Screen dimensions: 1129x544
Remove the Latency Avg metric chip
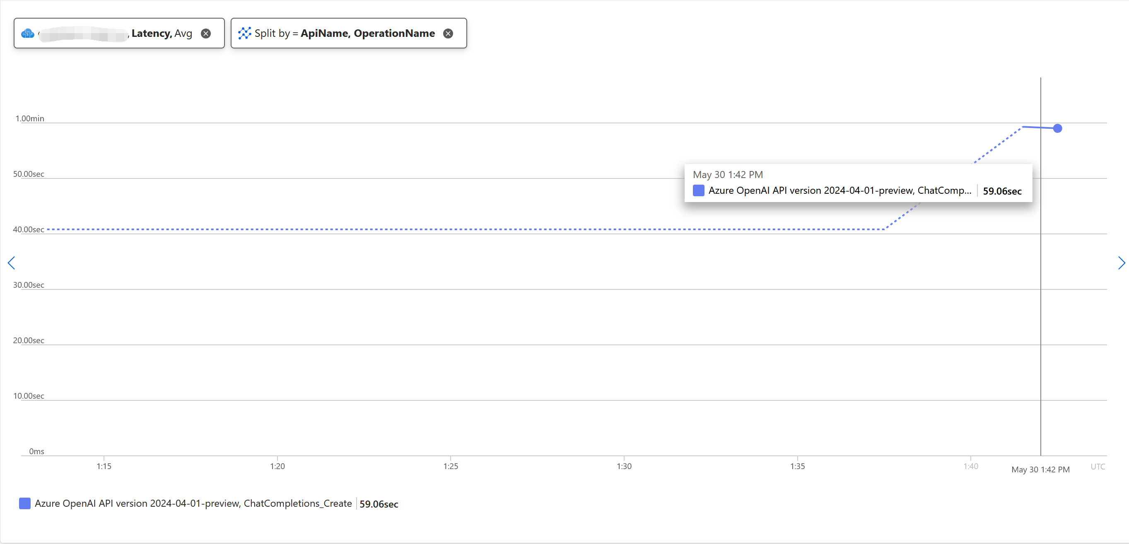tap(205, 33)
